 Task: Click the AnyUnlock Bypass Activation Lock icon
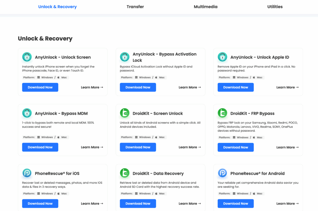pyautogui.click(x=125, y=57)
